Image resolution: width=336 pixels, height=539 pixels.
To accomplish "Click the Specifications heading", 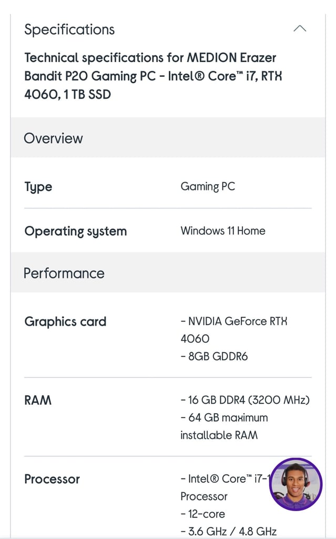I will pos(69,29).
